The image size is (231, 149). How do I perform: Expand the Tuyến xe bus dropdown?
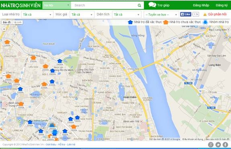click(x=161, y=14)
